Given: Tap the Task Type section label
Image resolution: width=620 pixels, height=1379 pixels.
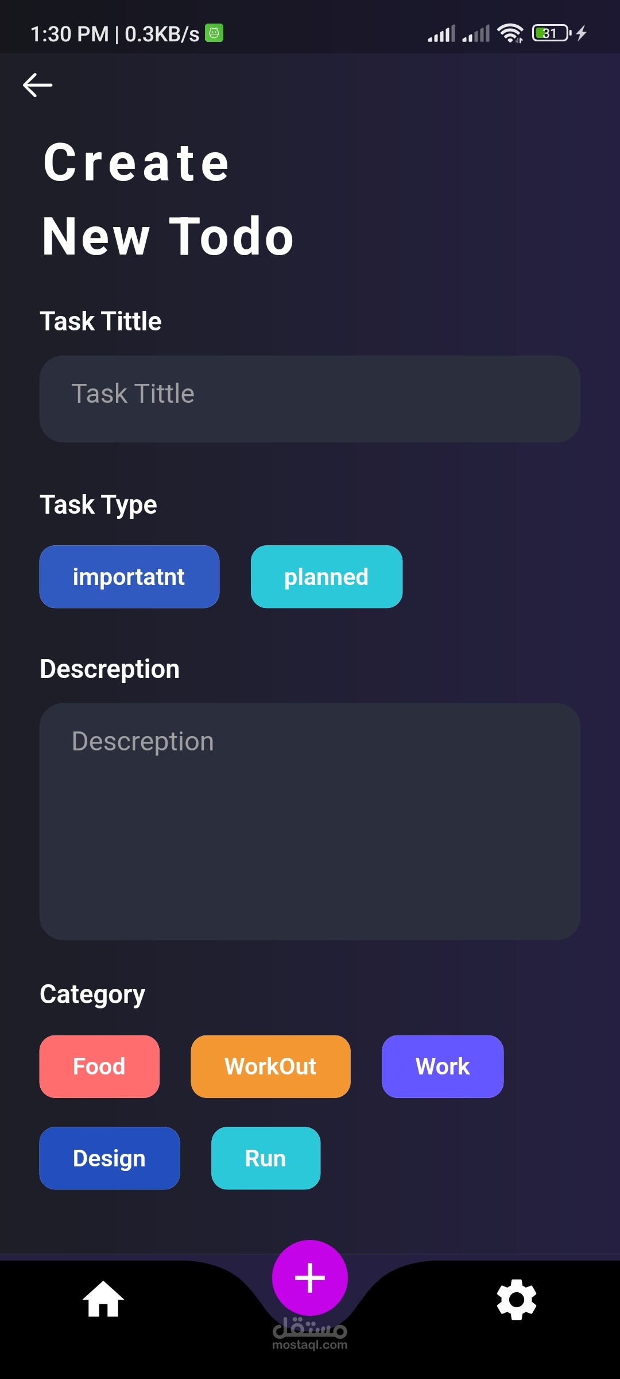Looking at the screenshot, I should [98, 505].
